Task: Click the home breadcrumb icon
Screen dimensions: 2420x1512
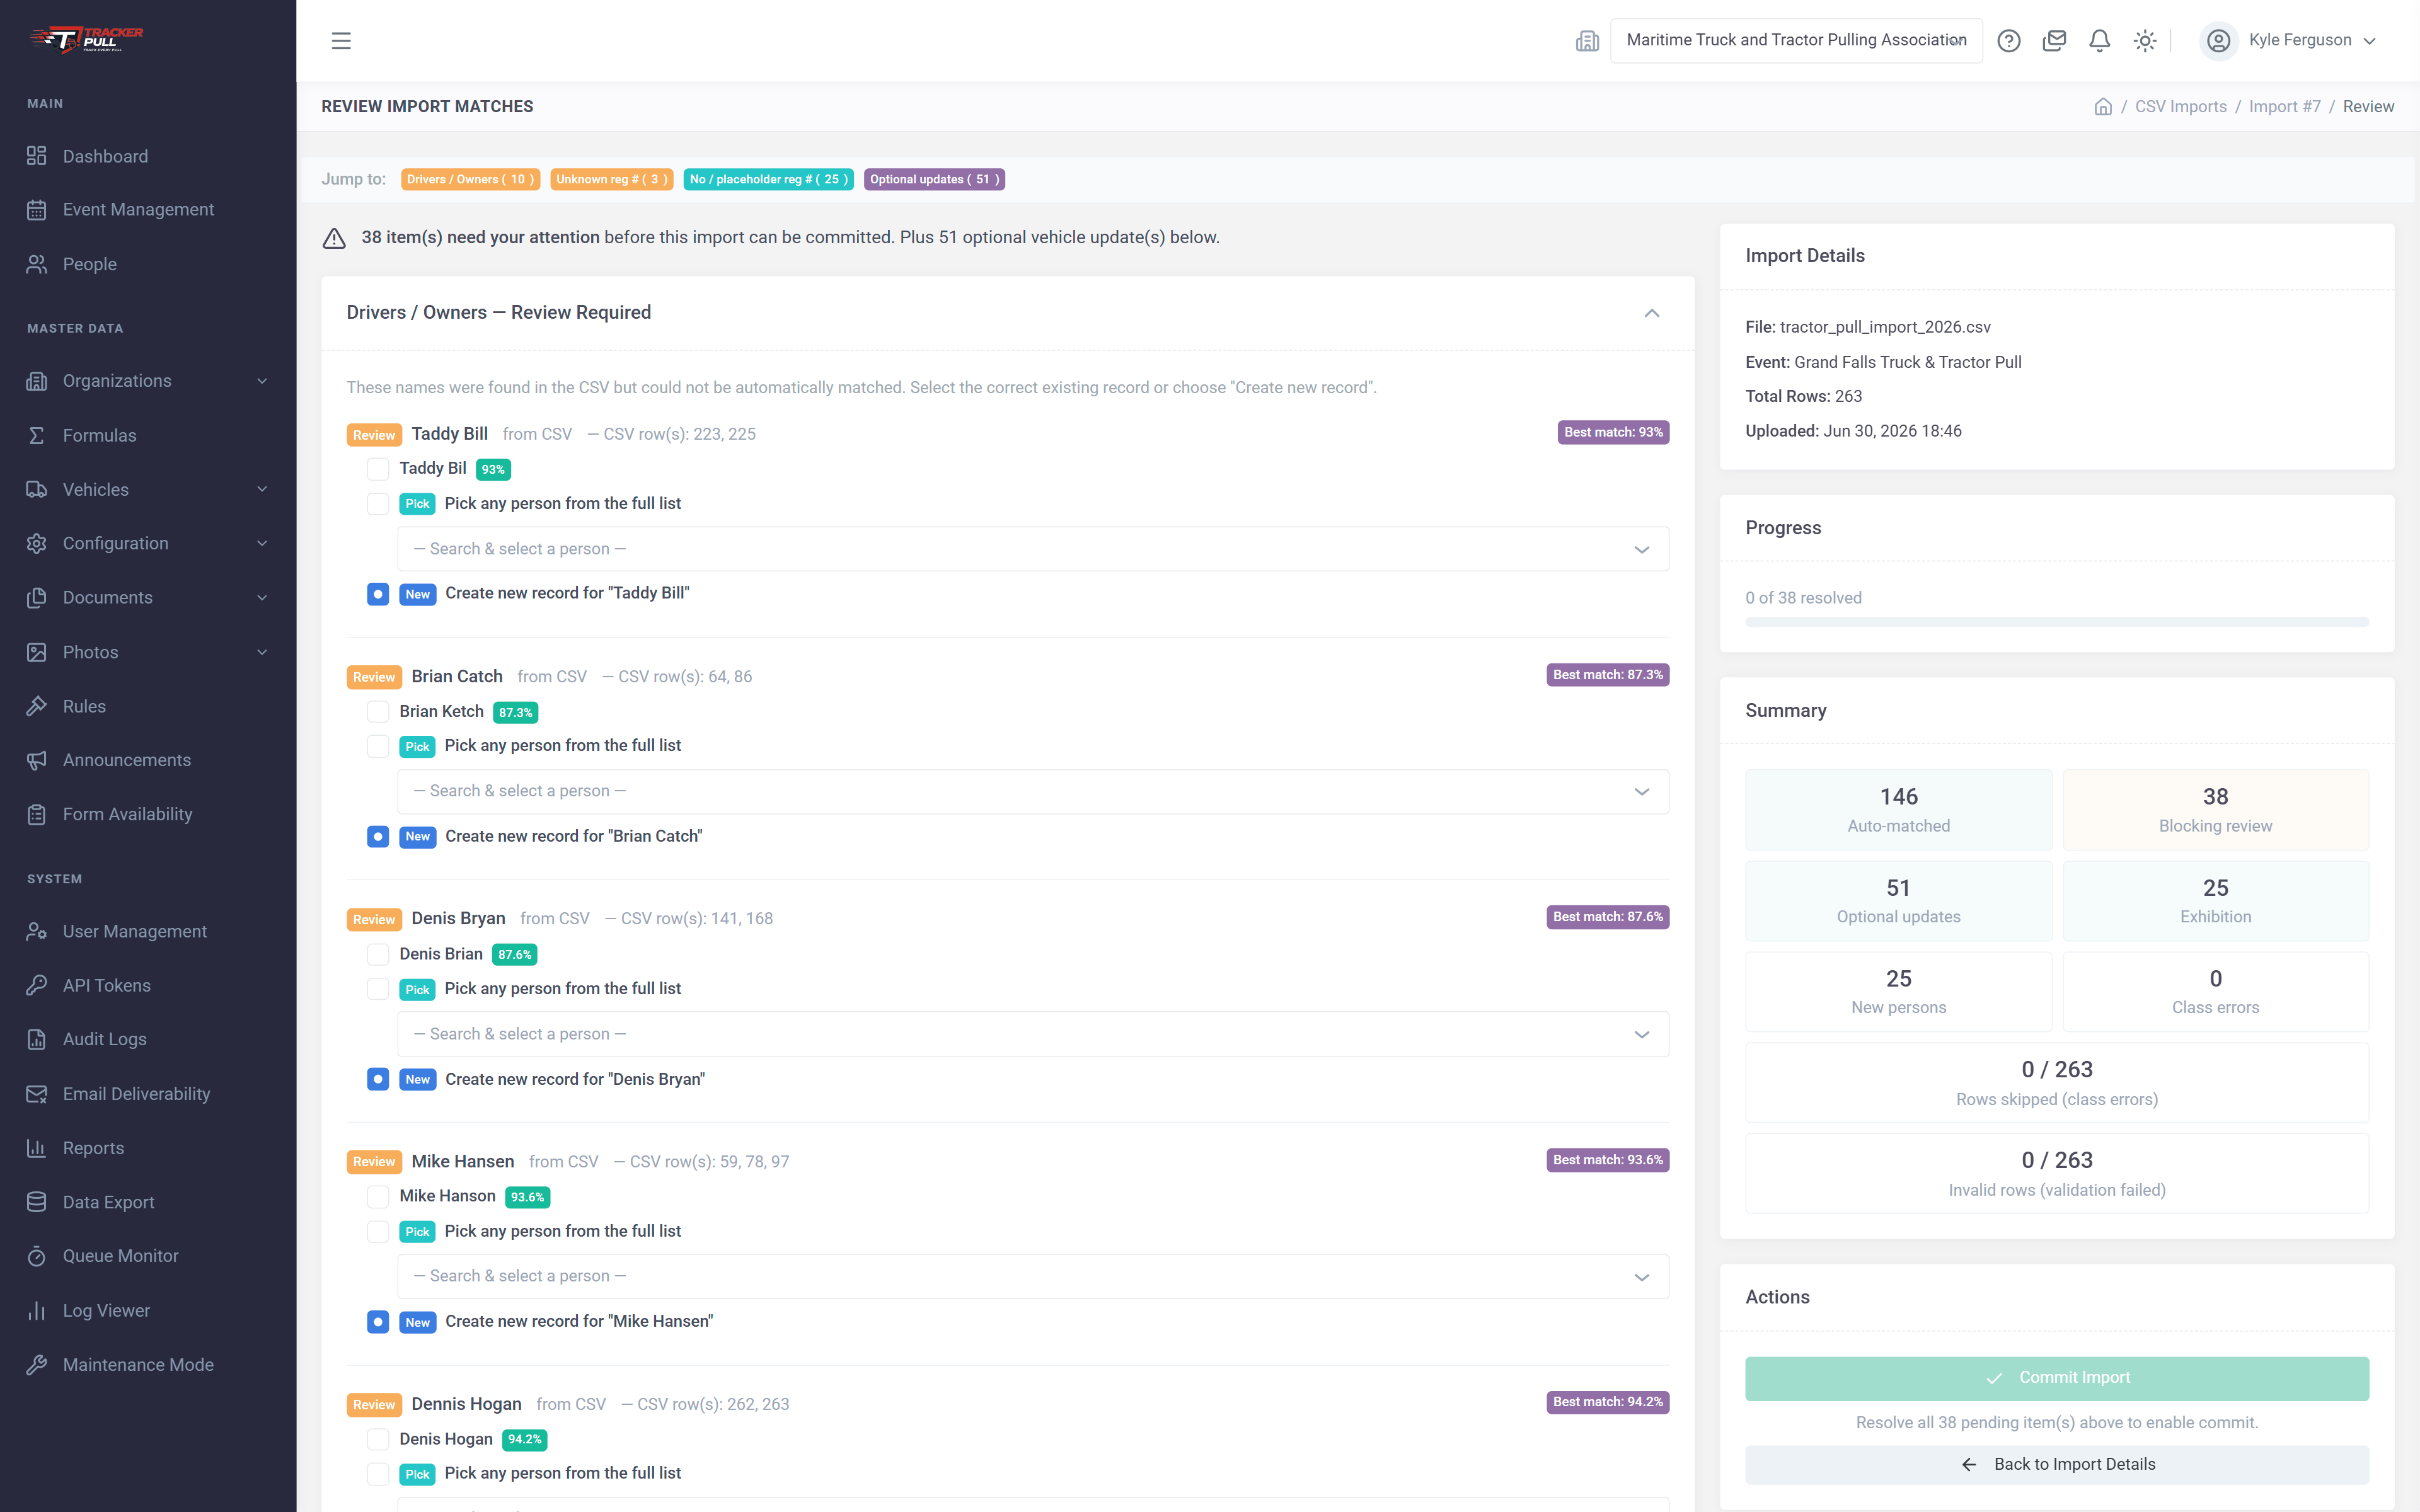Action: pos(2102,107)
